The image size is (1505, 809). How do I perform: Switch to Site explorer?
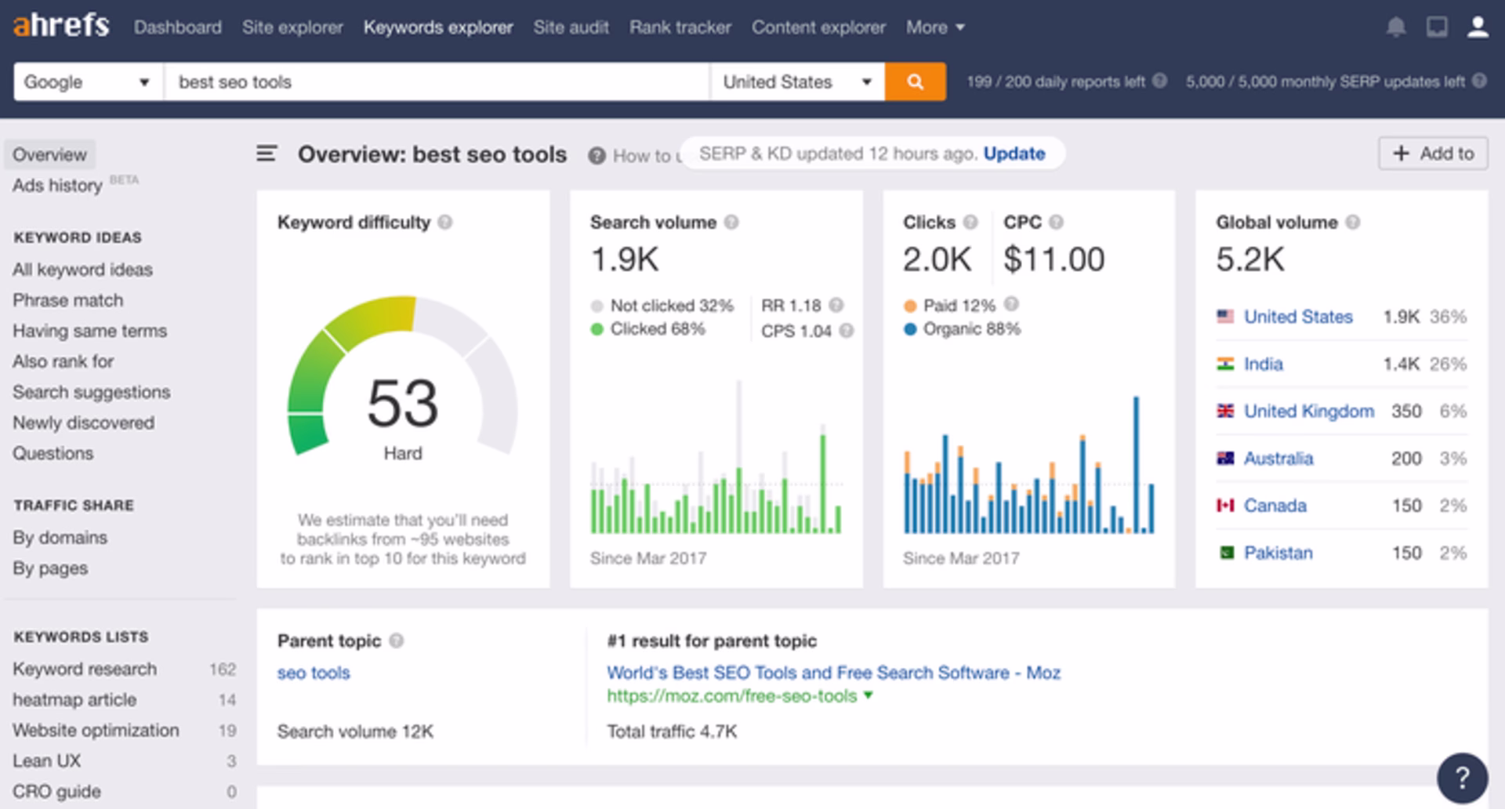tap(292, 26)
